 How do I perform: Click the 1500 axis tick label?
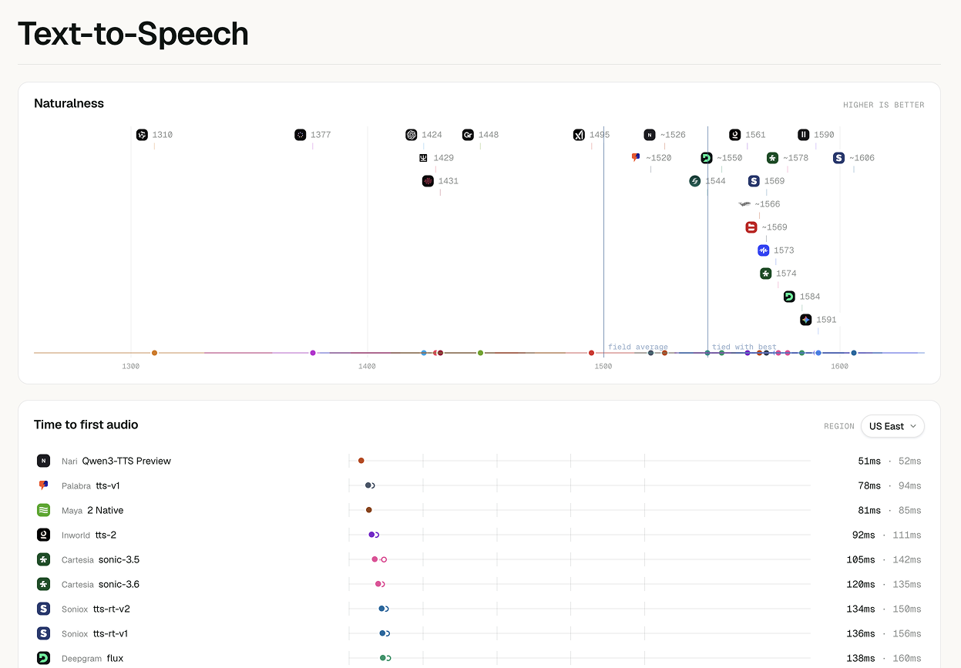603,366
